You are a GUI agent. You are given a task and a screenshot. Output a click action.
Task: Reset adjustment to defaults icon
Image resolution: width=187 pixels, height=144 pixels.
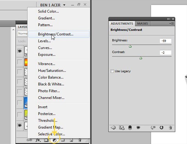tap(162, 128)
